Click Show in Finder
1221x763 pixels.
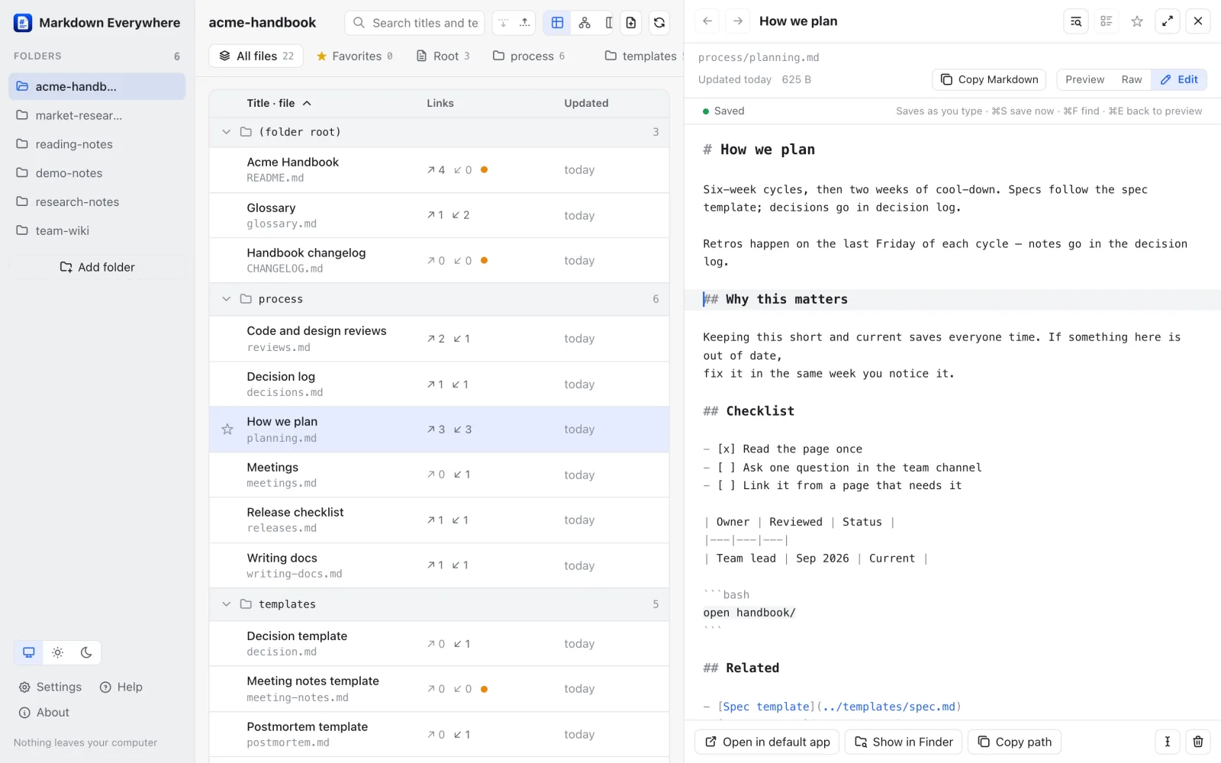point(904,742)
